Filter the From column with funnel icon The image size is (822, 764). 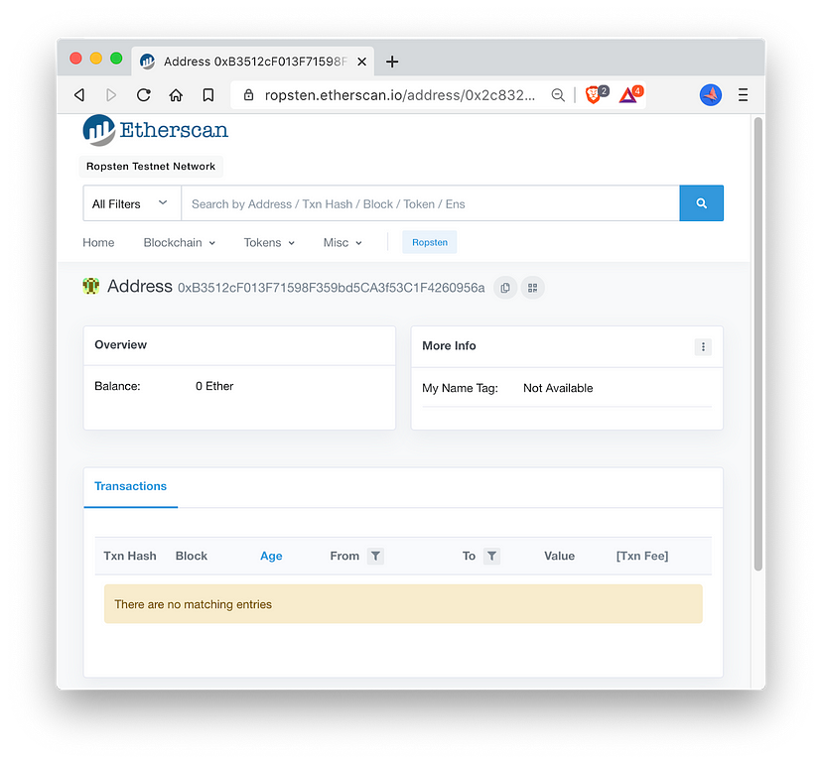[x=375, y=556]
